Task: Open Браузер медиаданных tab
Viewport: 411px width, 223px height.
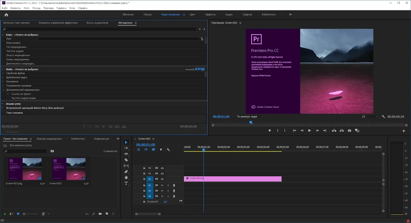Action: click(49, 139)
